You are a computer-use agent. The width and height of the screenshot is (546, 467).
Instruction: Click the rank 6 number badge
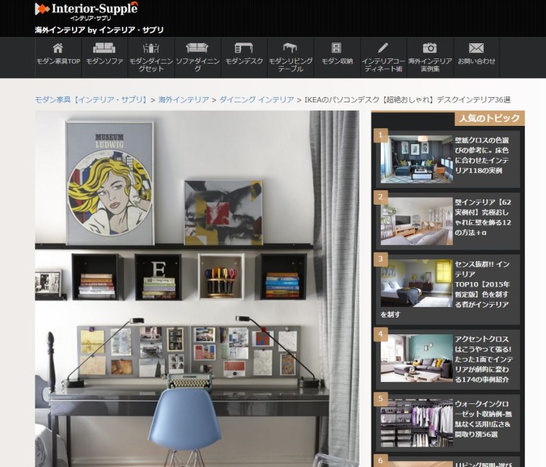click(x=381, y=461)
